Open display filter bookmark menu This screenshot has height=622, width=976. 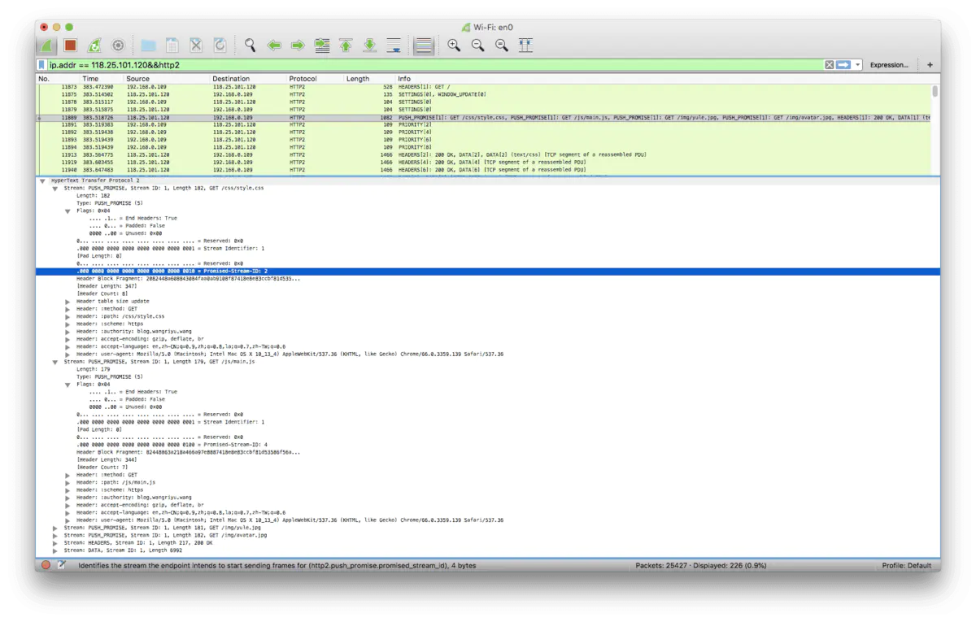42,65
